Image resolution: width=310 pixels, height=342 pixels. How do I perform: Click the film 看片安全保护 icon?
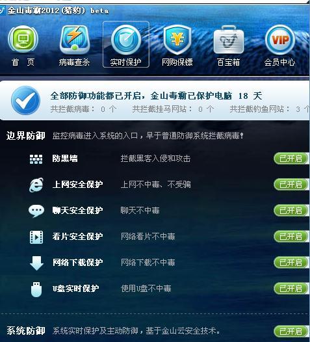(x=36, y=237)
